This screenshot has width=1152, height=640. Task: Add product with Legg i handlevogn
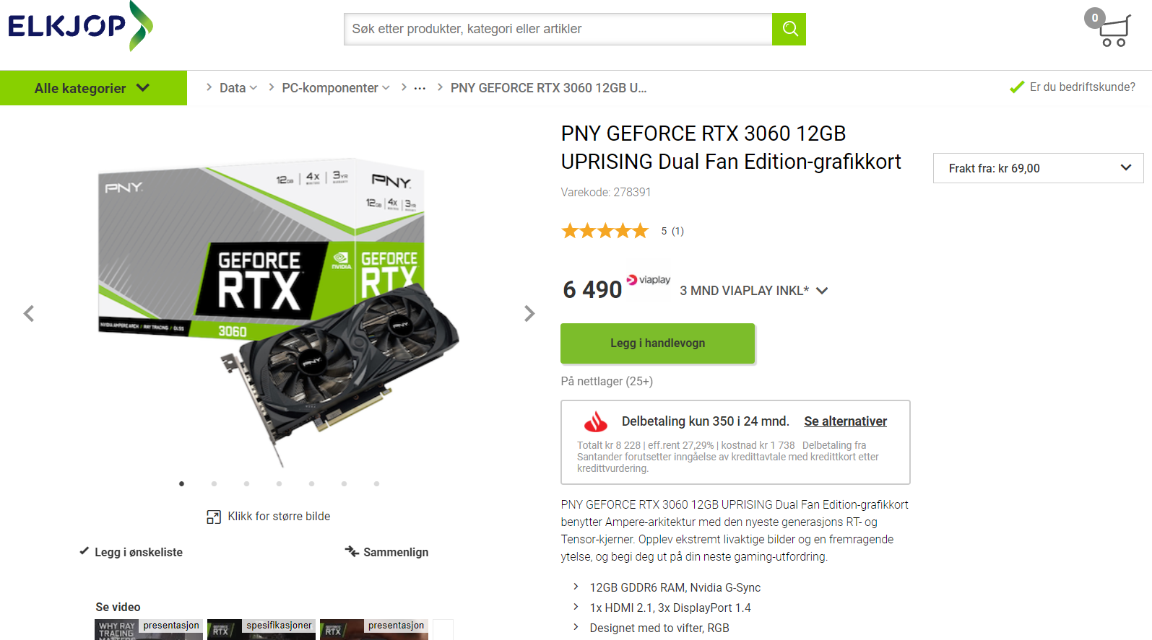pos(657,343)
